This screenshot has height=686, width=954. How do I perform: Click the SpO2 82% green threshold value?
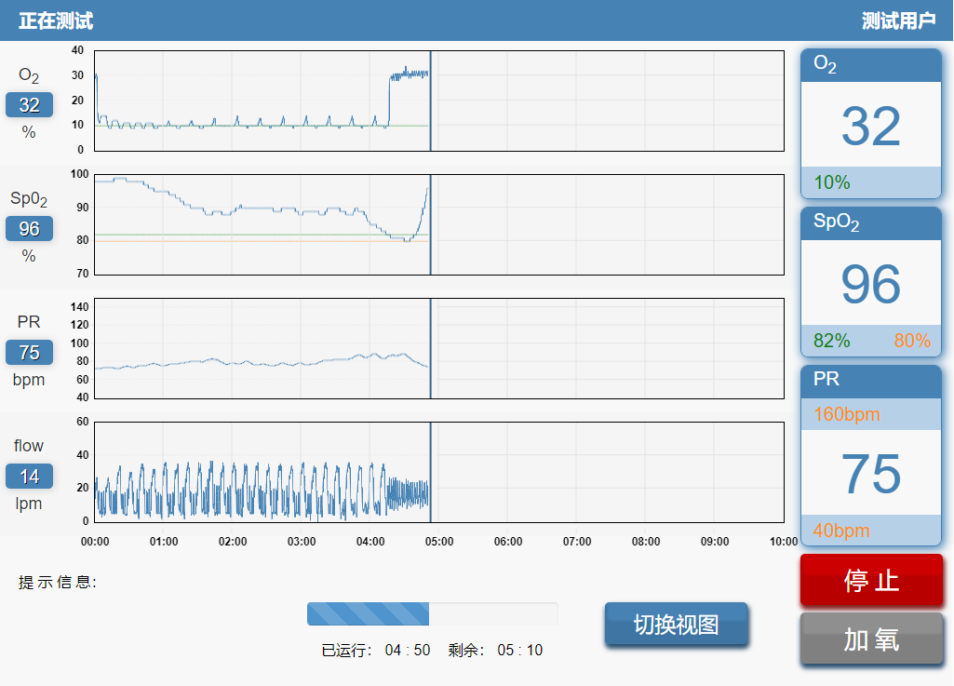(832, 341)
